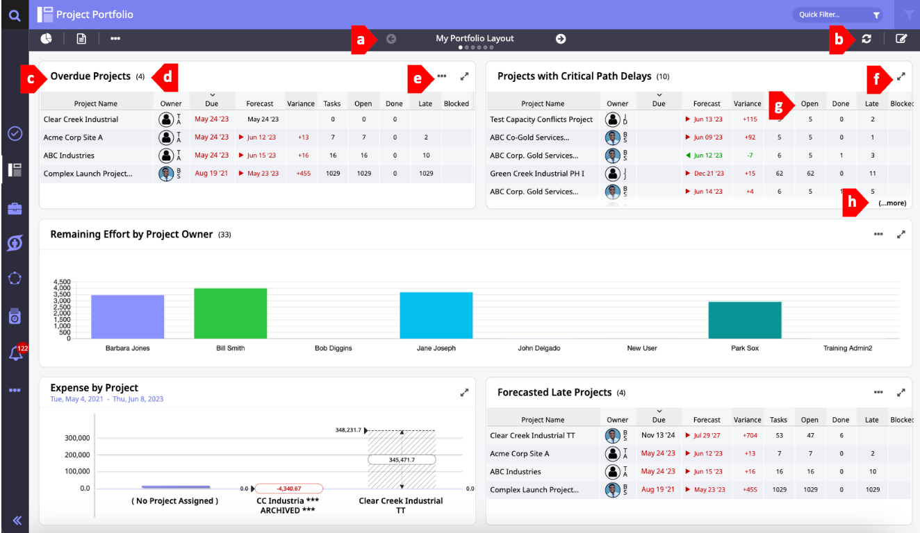920x533 pixels.
Task: Expand the Overdue Projects widget to fullscreen
Action: click(464, 76)
